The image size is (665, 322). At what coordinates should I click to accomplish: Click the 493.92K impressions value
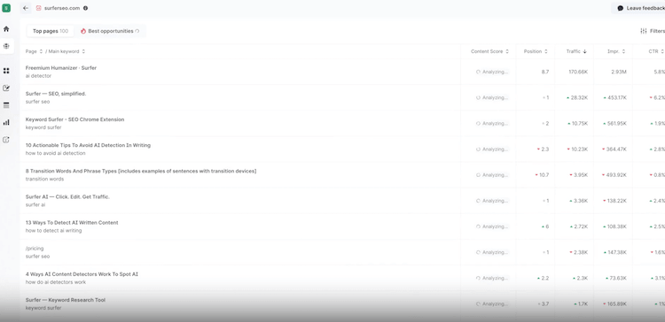[x=617, y=175]
